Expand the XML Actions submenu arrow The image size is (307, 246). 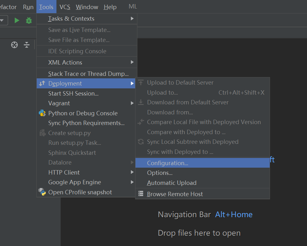(x=132, y=62)
